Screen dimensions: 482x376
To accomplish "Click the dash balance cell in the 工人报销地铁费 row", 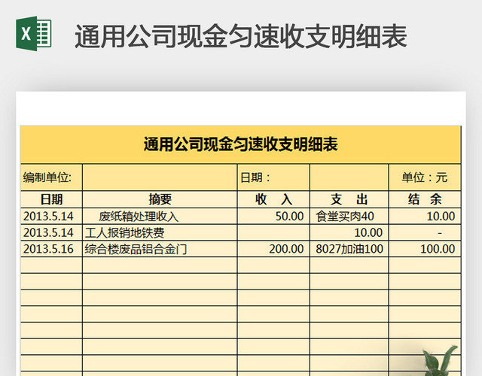I will click(x=425, y=232).
